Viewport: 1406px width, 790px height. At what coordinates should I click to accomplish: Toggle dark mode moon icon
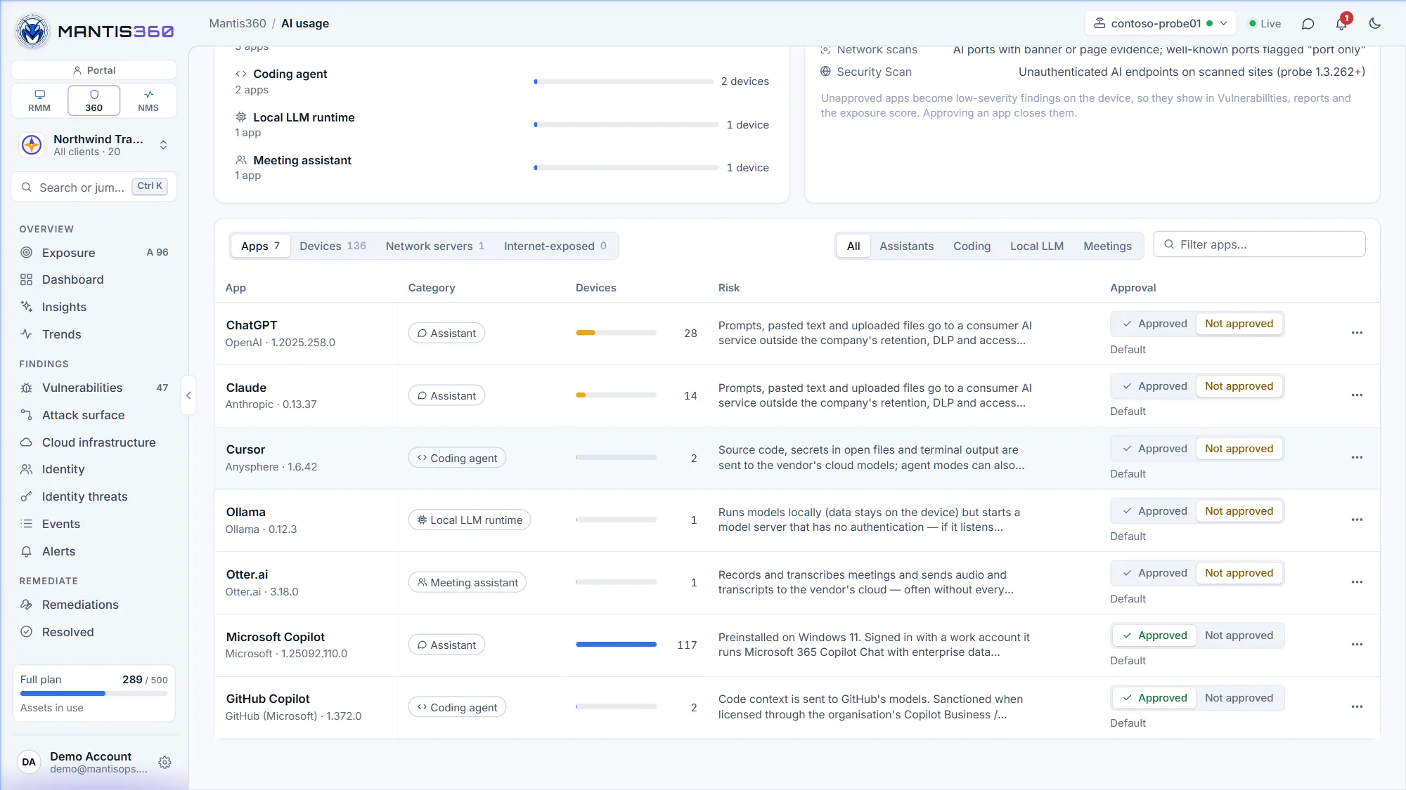pos(1375,24)
